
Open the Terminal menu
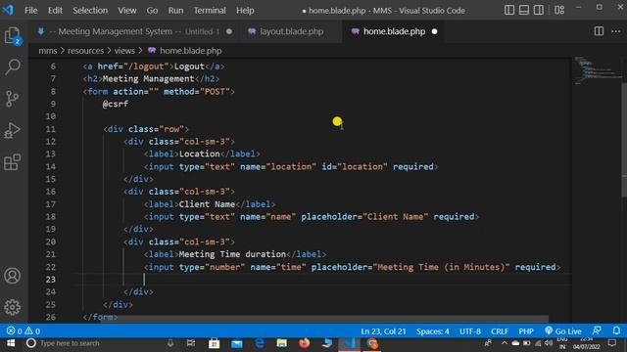[x=210, y=11]
